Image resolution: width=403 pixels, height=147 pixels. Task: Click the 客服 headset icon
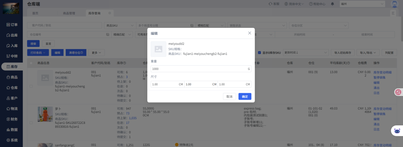[x=270, y=4]
